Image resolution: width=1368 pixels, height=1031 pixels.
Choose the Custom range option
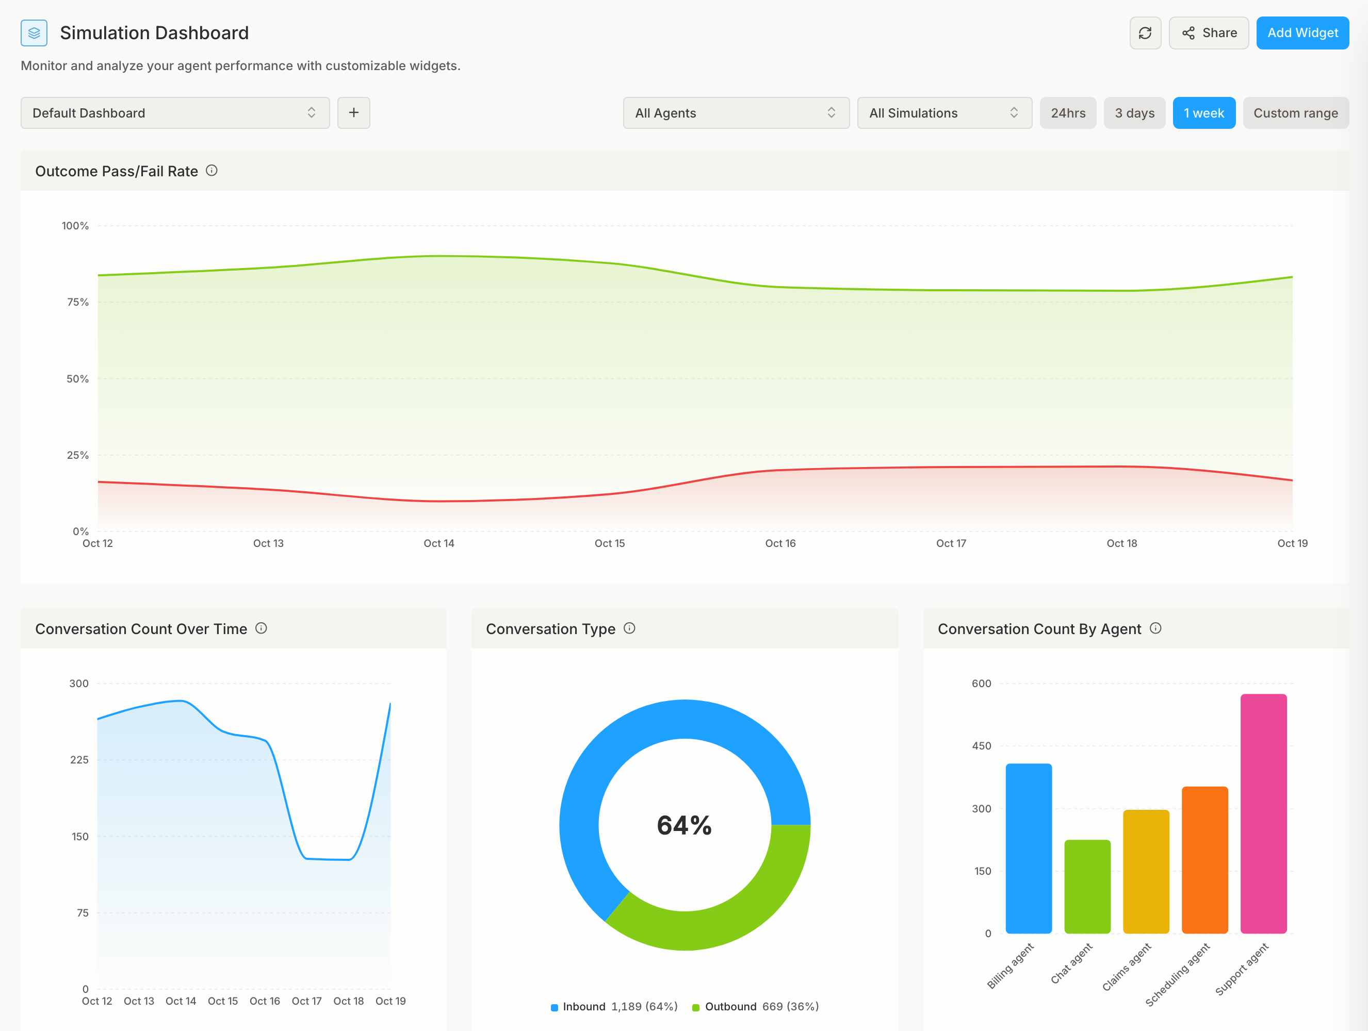[1296, 113]
